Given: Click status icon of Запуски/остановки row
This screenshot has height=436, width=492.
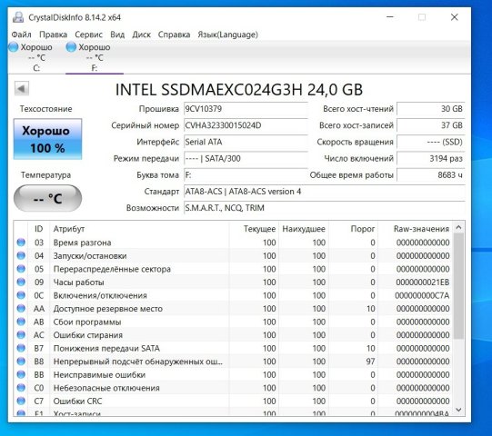Looking at the screenshot, I should tap(21, 255).
